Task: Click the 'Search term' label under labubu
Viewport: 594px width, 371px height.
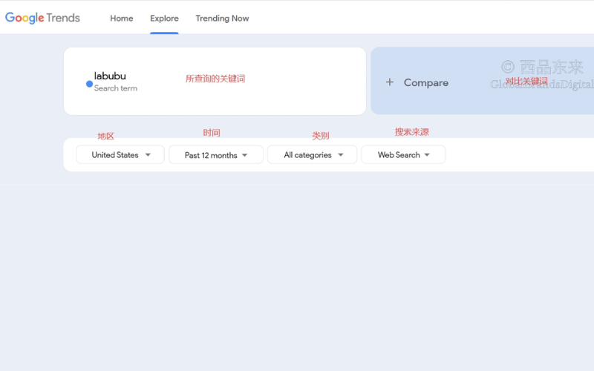Action: (116, 88)
